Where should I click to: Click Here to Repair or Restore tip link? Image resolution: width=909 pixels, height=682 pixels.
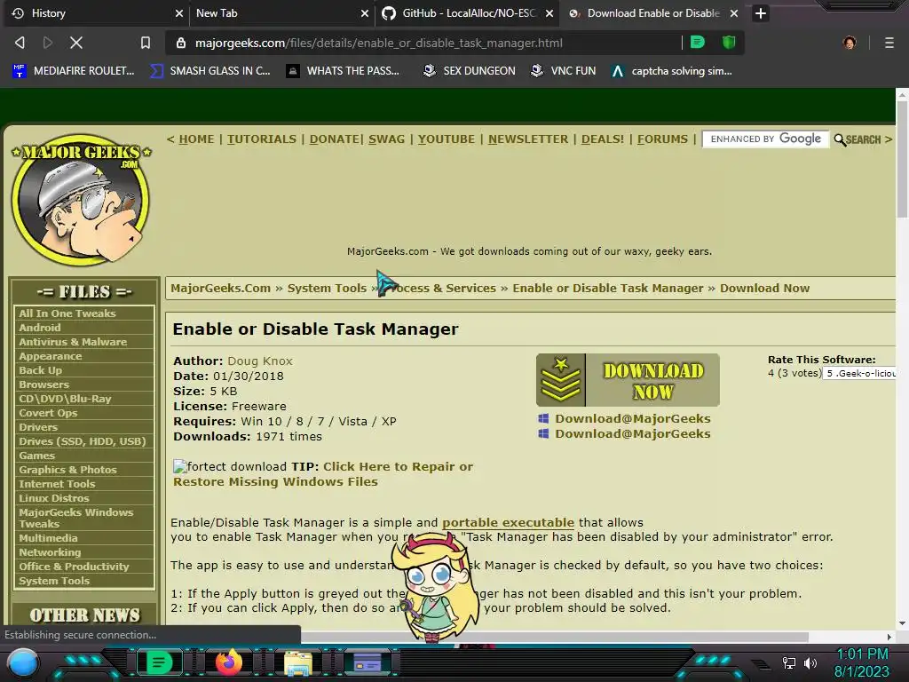(323, 474)
